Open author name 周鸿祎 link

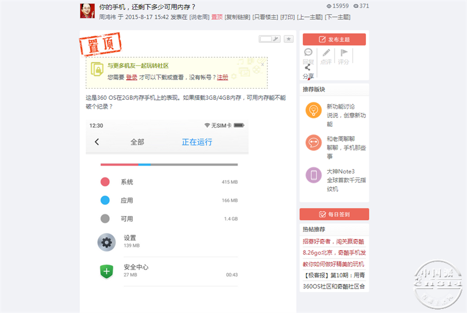pos(107,17)
